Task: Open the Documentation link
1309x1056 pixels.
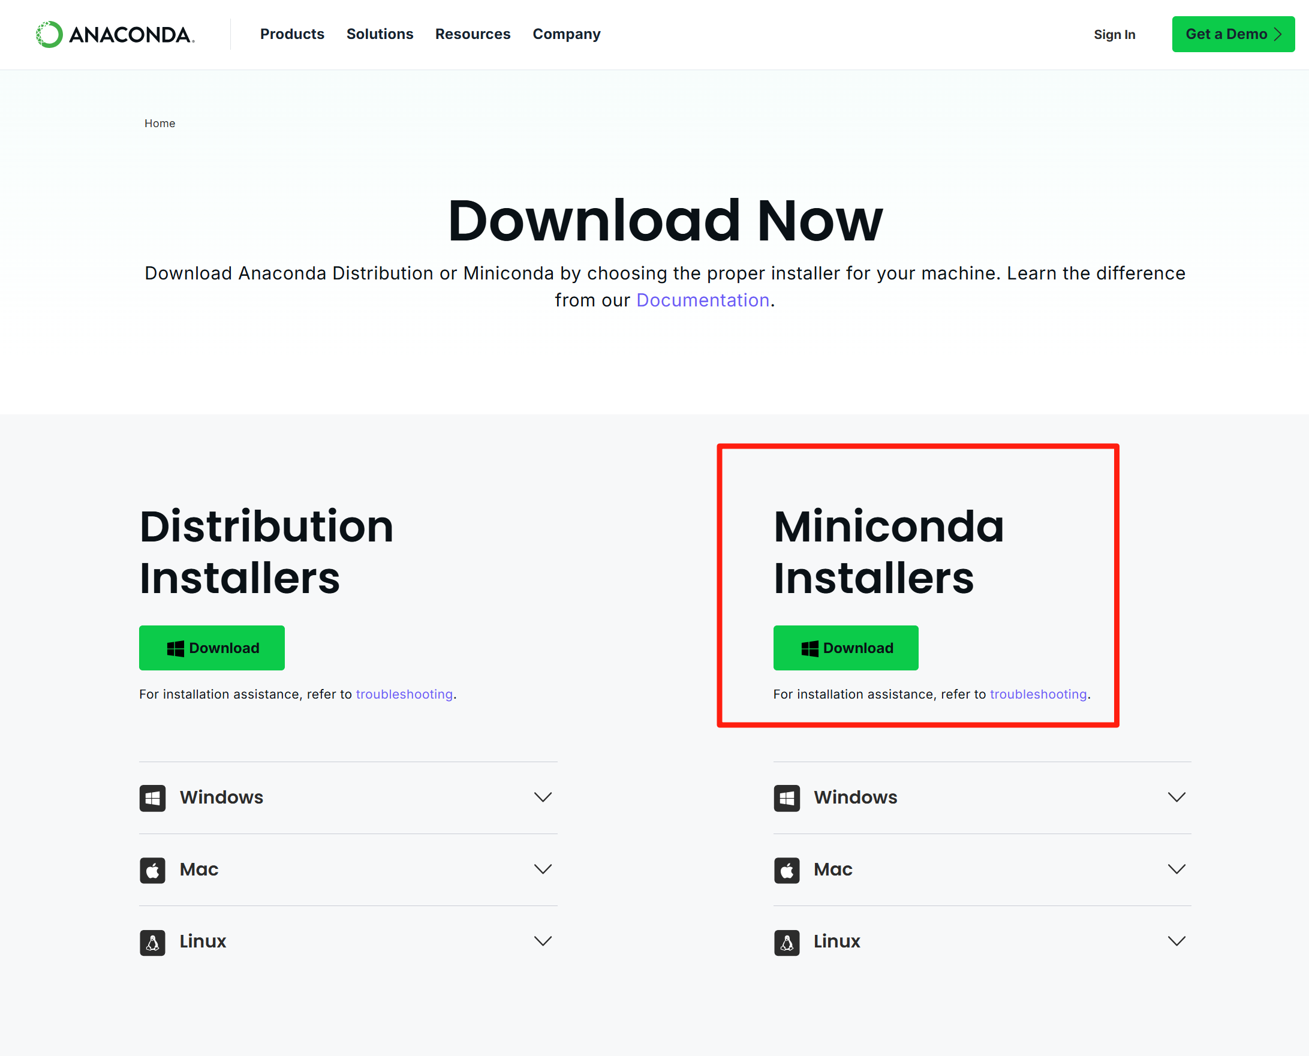Action: click(703, 300)
